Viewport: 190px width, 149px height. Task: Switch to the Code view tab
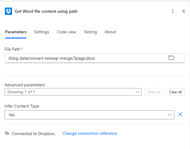tap(66, 32)
